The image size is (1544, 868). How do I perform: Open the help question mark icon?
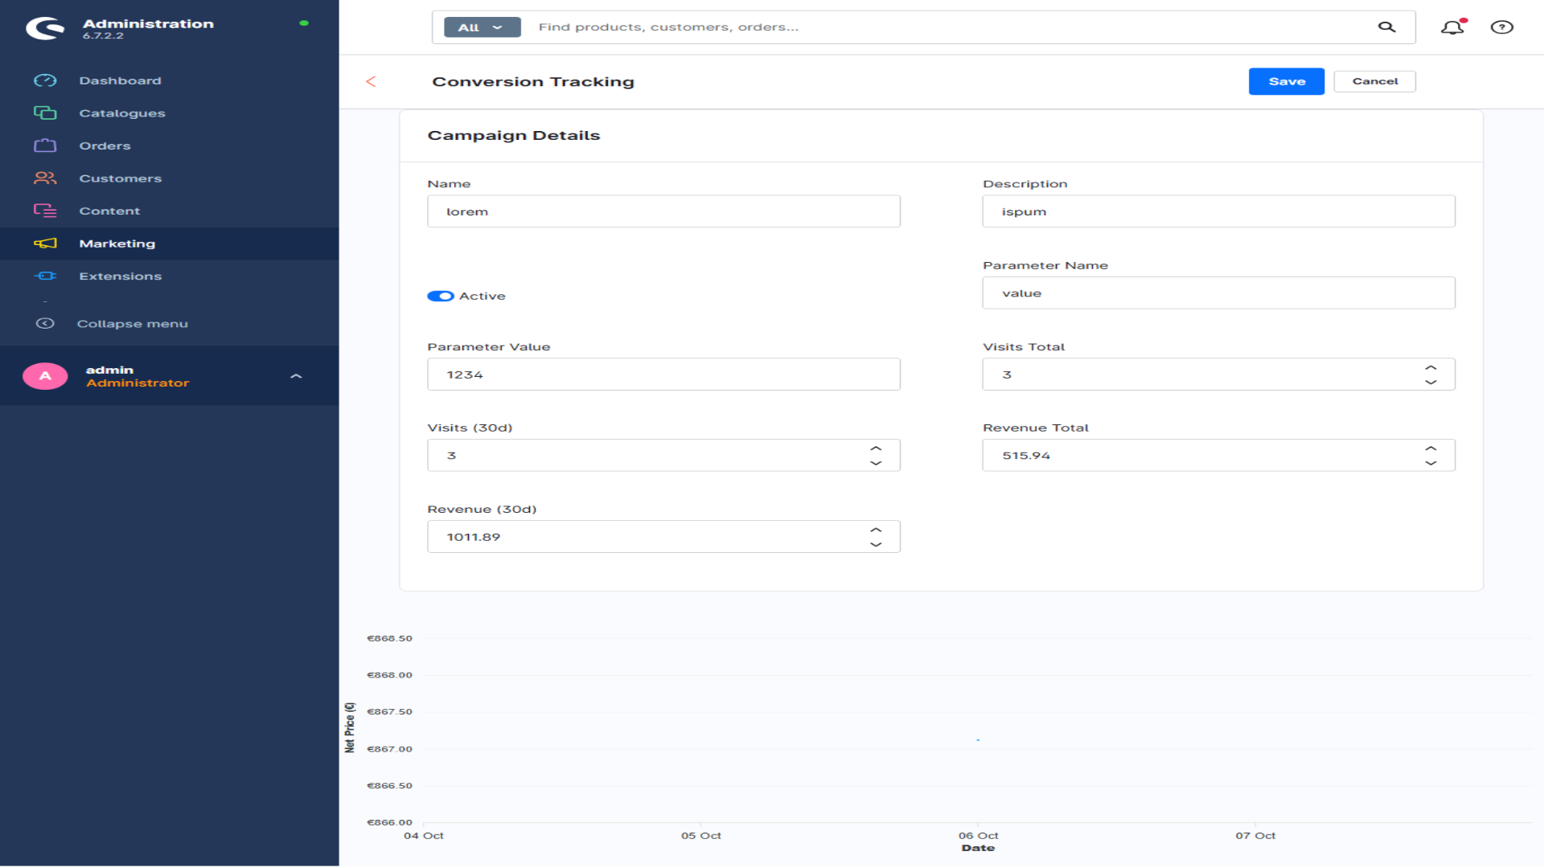point(1501,27)
